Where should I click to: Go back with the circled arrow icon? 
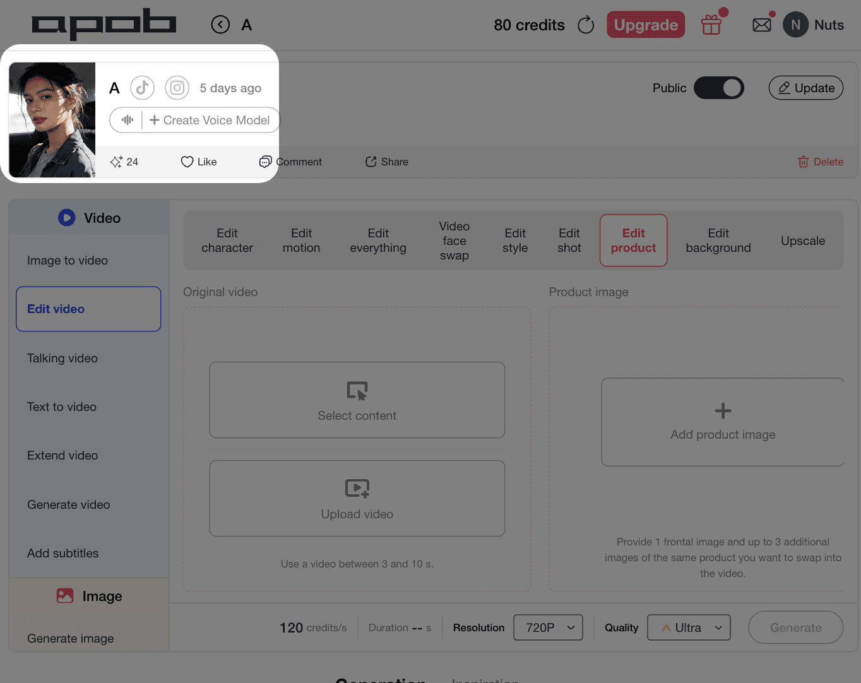(220, 25)
